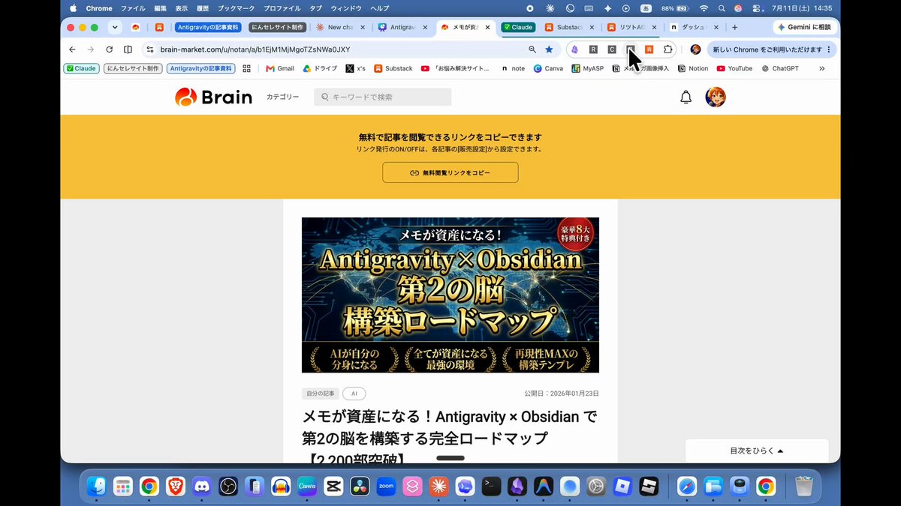Open the にんセレサイト制作 tab group in the bookmarks bar
The width and height of the screenshot is (901, 506).
tap(132, 68)
